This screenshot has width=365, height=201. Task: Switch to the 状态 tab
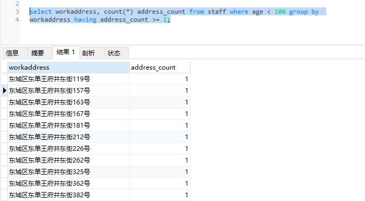(x=116, y=53)
